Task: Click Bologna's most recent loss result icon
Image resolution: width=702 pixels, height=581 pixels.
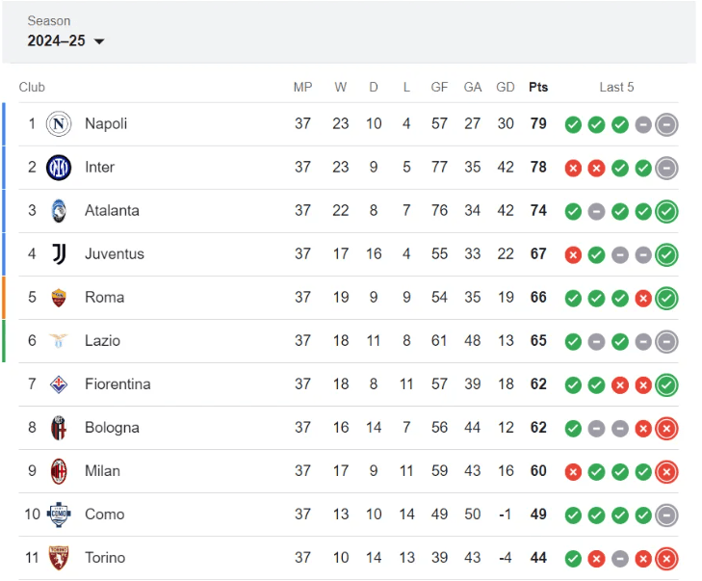Action: 666,428
